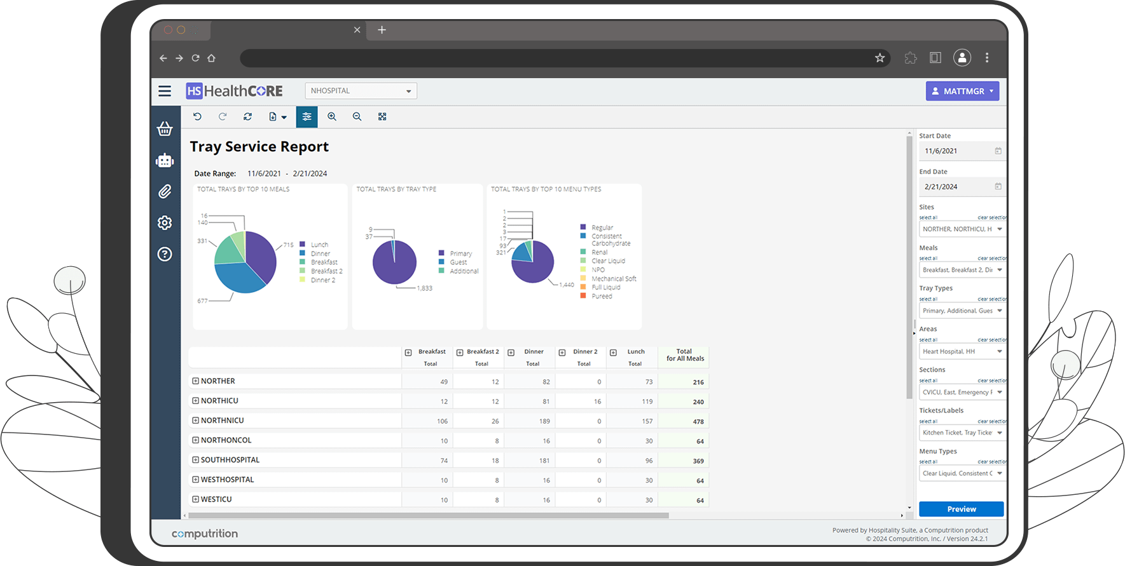Open the hamburger navigation menu
This screenshot has height=566, width=1125.
coord(165,91)
